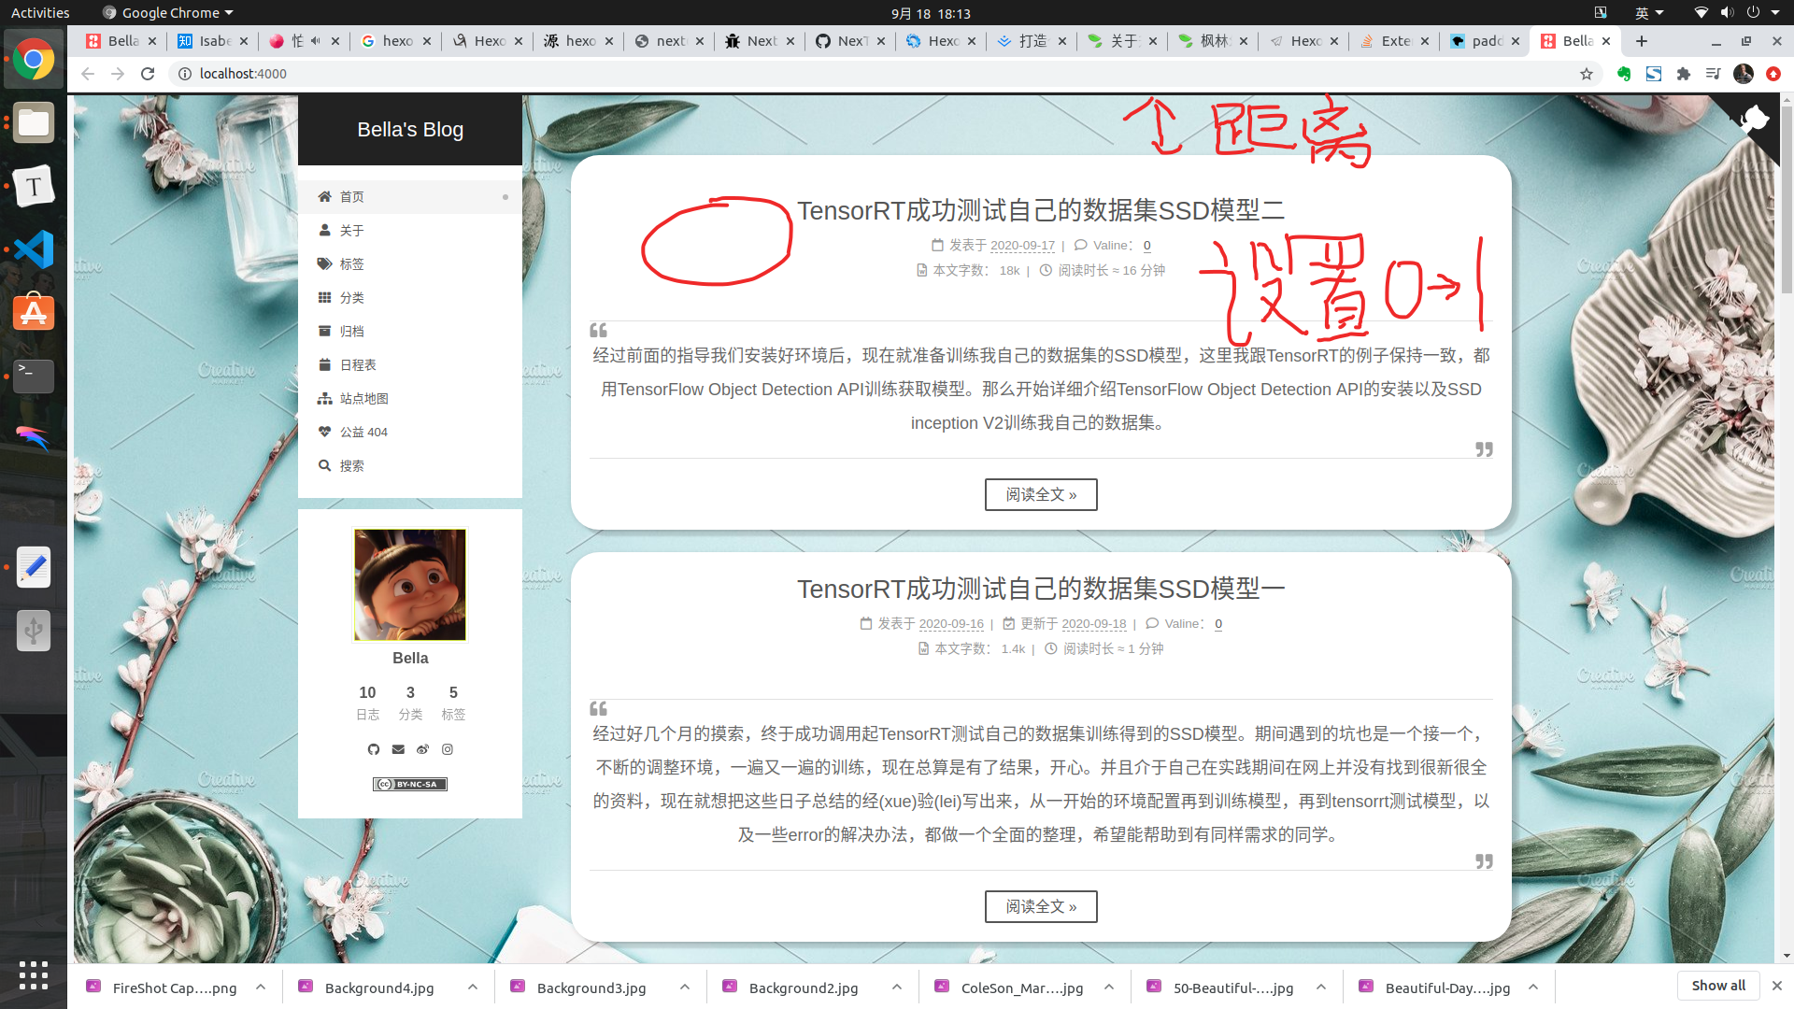Open the 2020-09-16 date link
Screen dimensions: 1794x1009
(x=951, y=623)
